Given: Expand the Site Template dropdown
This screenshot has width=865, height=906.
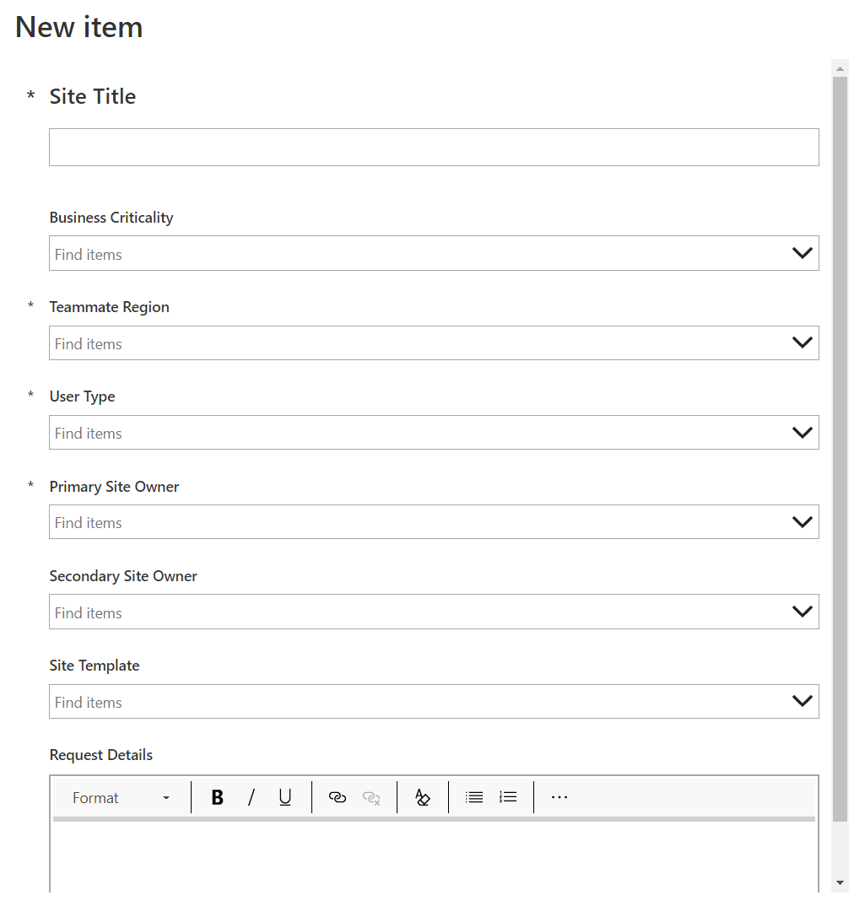Looking at the screenshot, I should tap(801, 701).
